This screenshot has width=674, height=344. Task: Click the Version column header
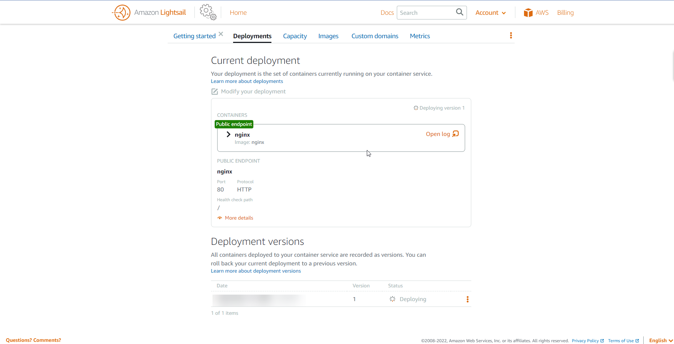(x=361, y=286)
